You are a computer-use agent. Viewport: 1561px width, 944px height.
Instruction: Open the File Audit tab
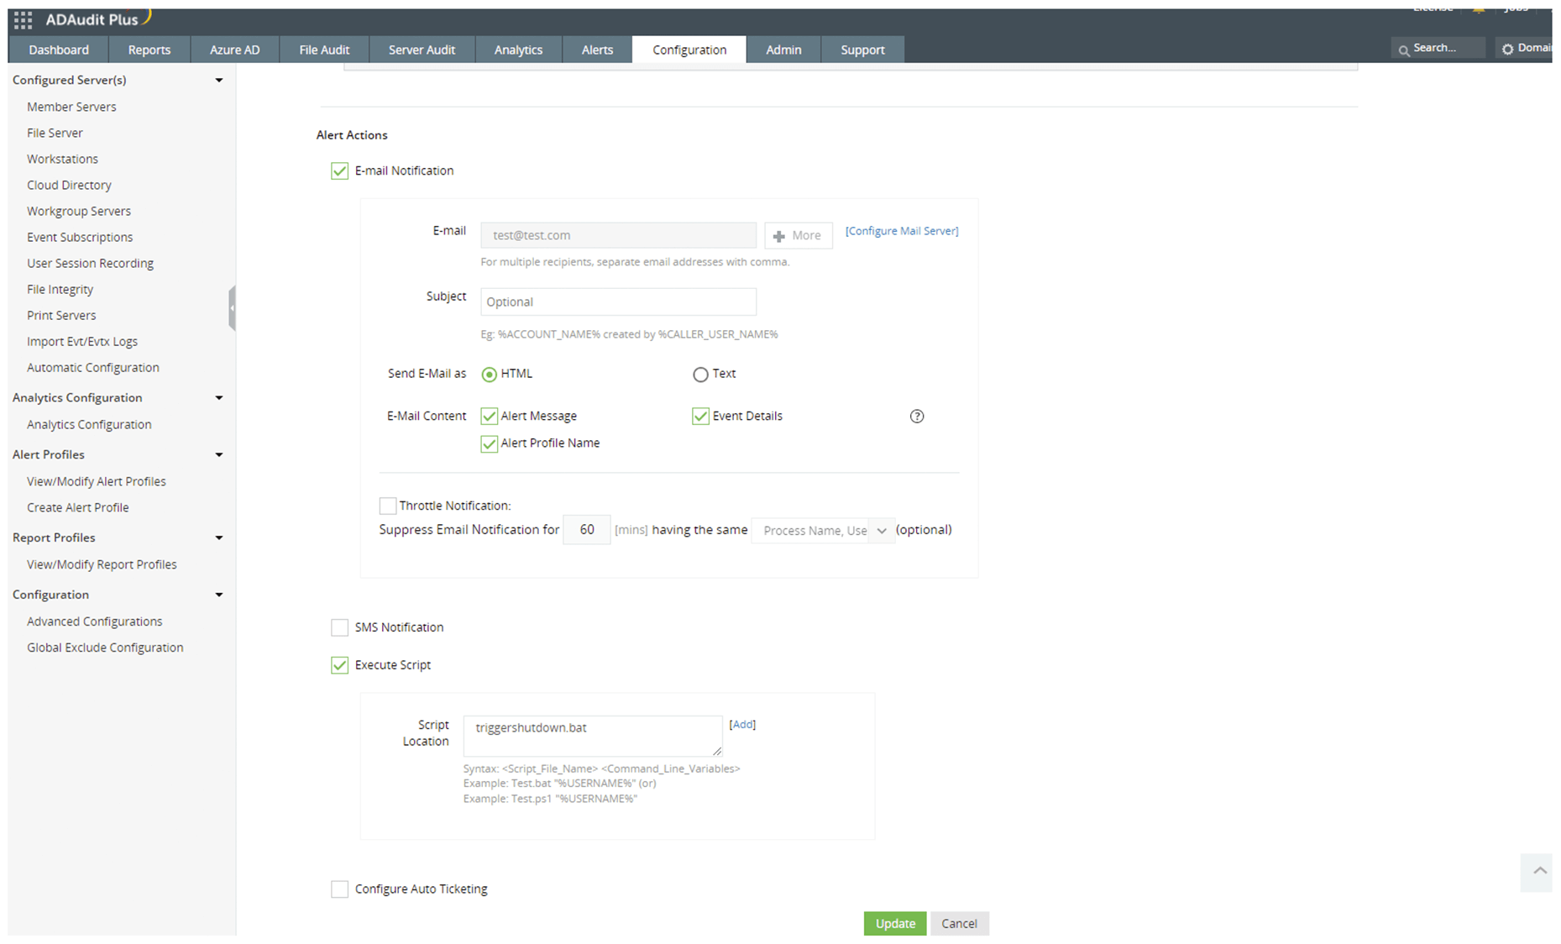click(x=324, y=50)
